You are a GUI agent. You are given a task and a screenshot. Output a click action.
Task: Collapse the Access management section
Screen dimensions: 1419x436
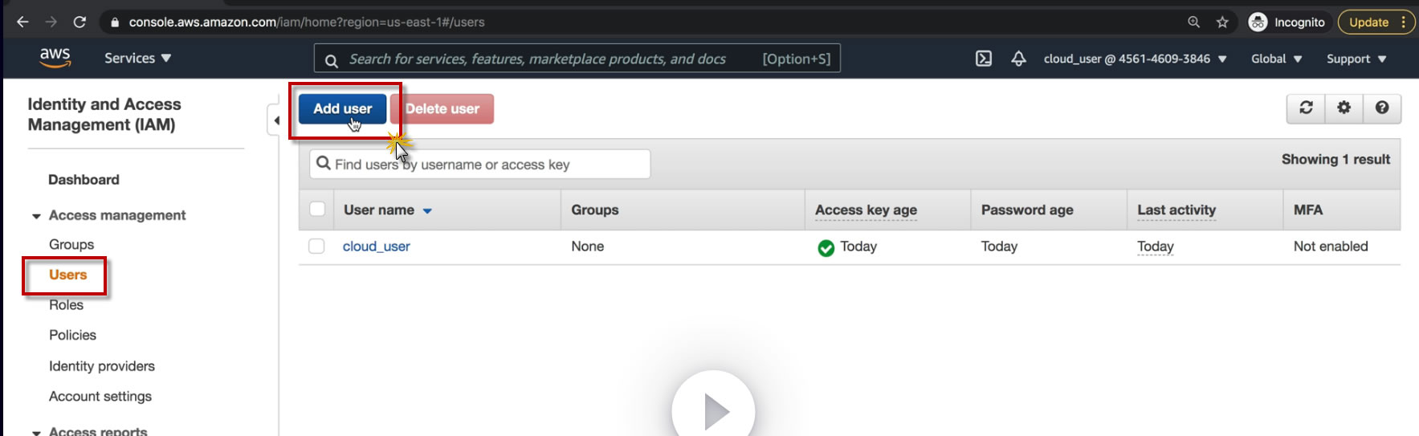pyautogui.click(x=36, y=216)
